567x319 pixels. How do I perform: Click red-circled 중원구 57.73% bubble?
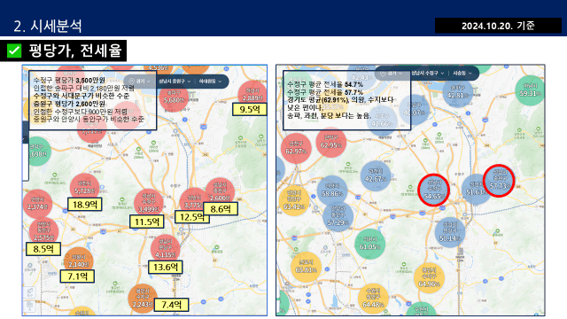coord(499,181)
